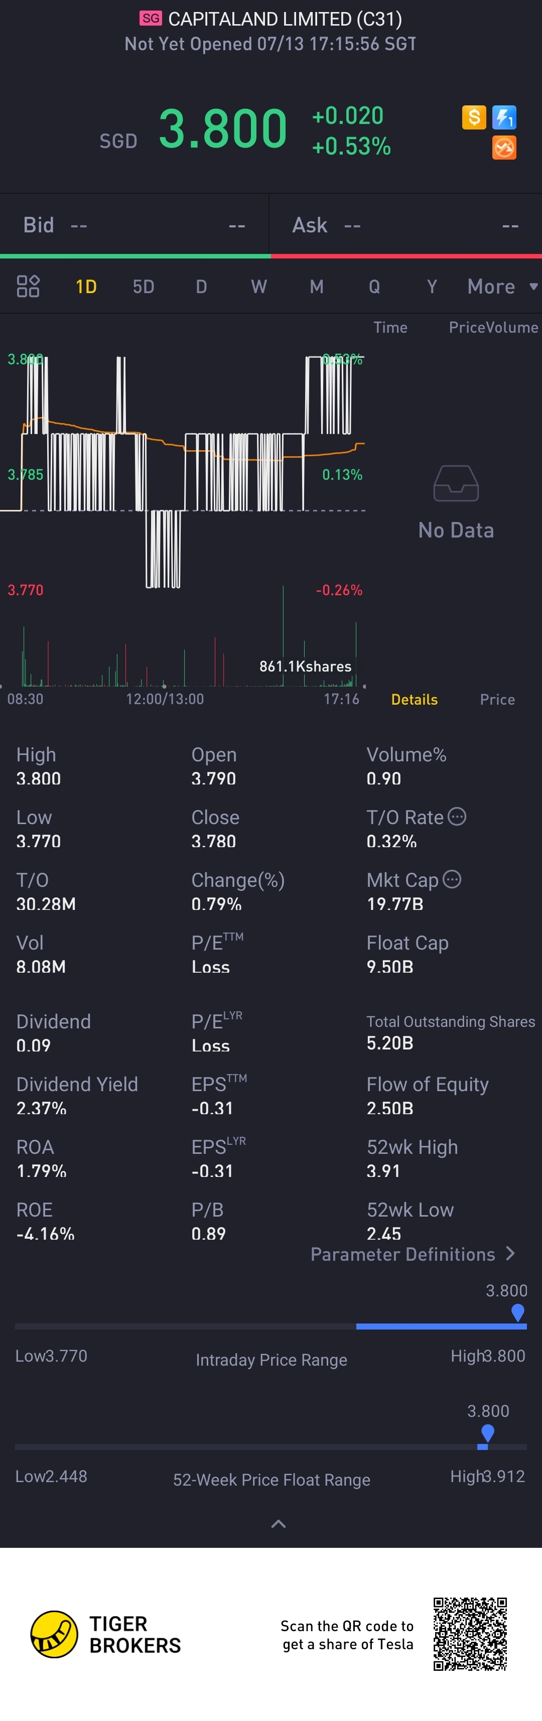Viewport: 542px width, 1721px height.
Task: Tap the Tiger Brokers logo
Action: [x=55, y=1634]
